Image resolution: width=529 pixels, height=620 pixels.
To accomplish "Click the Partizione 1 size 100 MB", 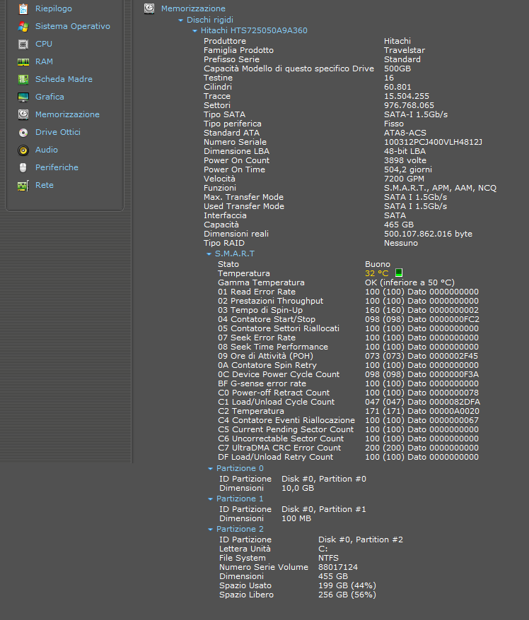I will (296, 518).
